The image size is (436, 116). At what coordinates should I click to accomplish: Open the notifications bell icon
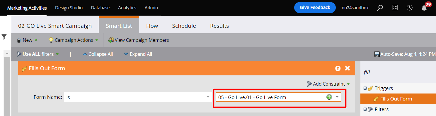[424, 8]
